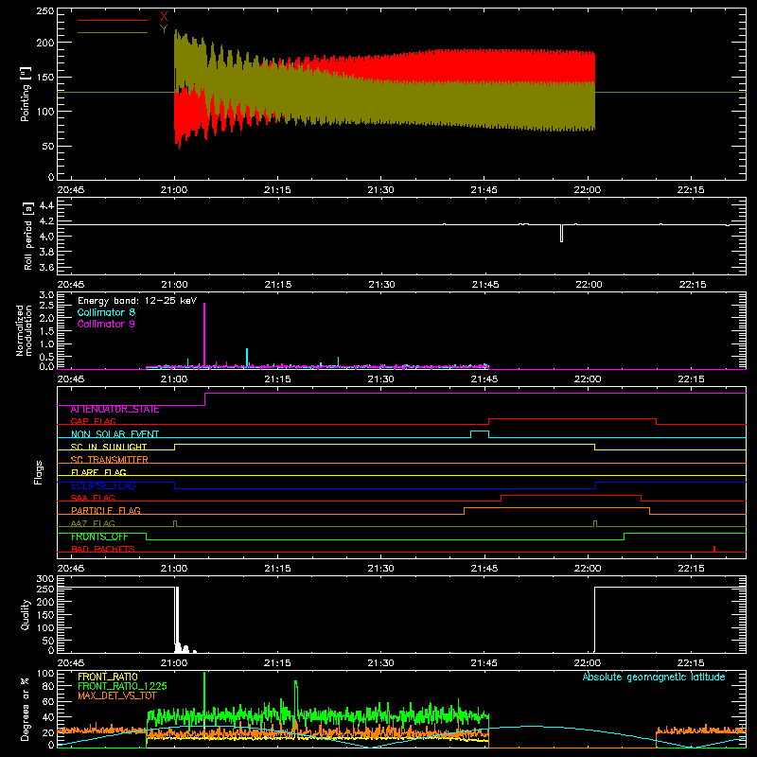Click the FLARE_FLAG label

(x=98, y=472)
